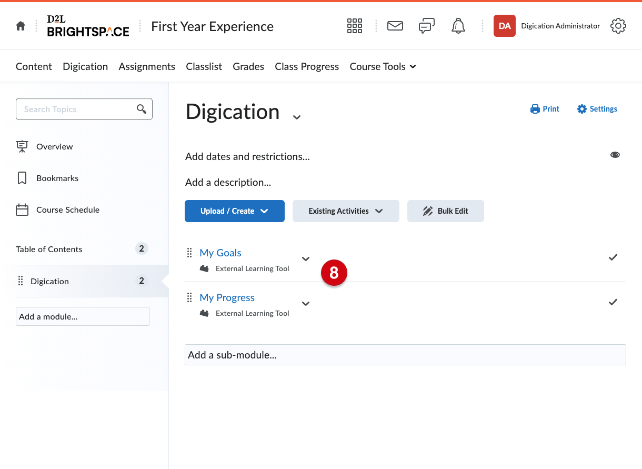
Task: Open the course selector grid icon
Action: click(355, 26)
